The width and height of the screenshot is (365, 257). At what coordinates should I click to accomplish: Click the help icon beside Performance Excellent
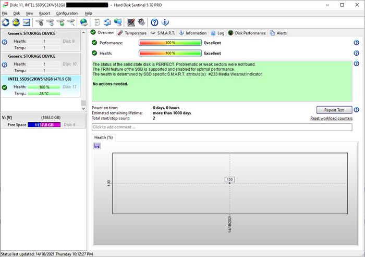356,43
